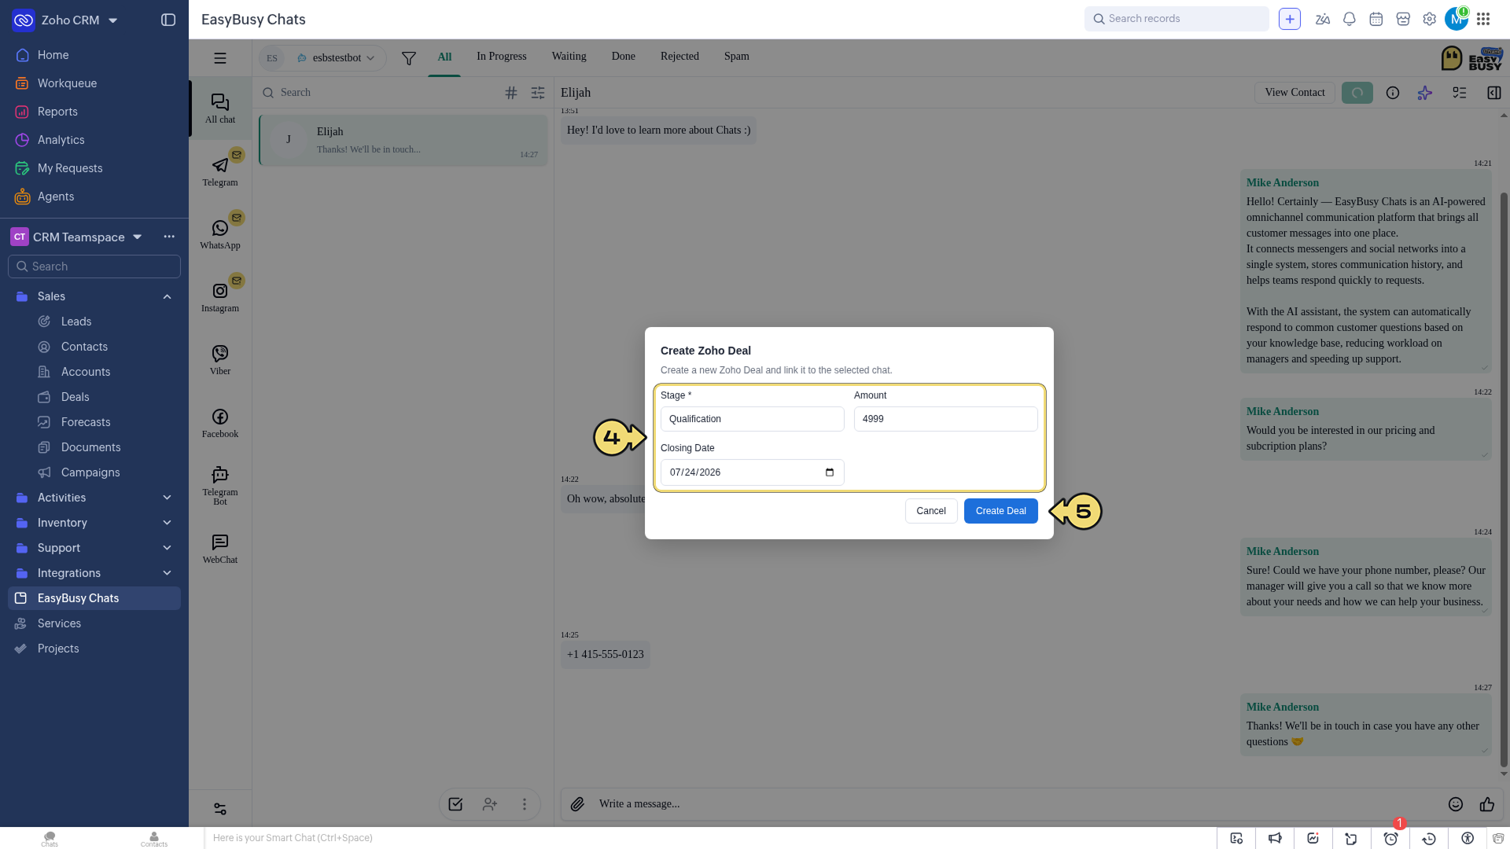Click the filter funnel icon
Screen dimensions: 1510x849
pos(409,58)
